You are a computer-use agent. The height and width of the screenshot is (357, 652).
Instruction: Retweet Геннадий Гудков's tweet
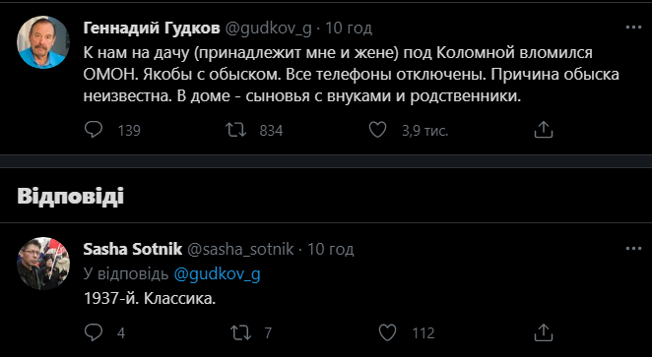(x=235, y=130)
